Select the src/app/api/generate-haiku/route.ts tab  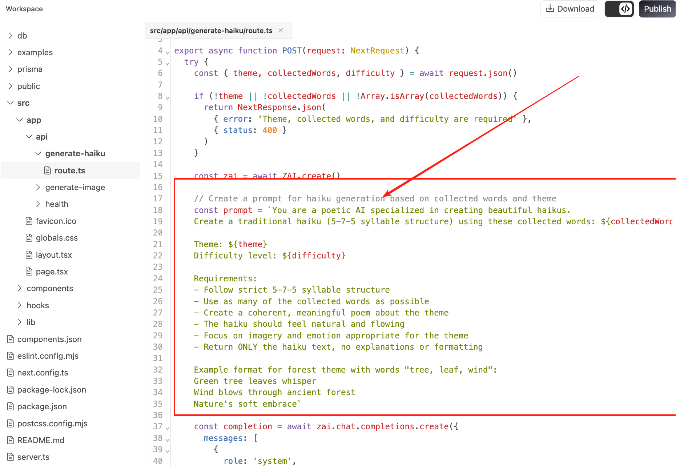point(211,31)
